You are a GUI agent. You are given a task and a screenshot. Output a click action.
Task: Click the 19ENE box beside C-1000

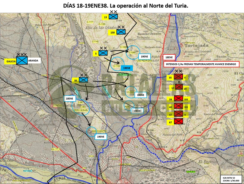point(141,95)
